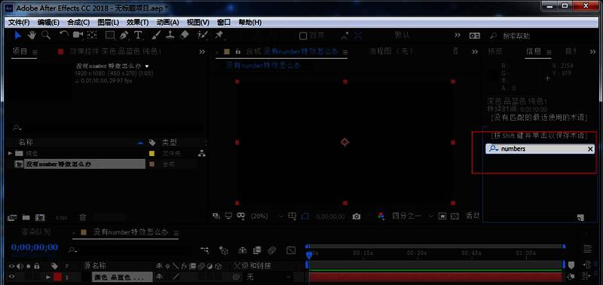Switch to the 渲染队列 tab
The height and width of the screenshot is (285, 603).
35,232
